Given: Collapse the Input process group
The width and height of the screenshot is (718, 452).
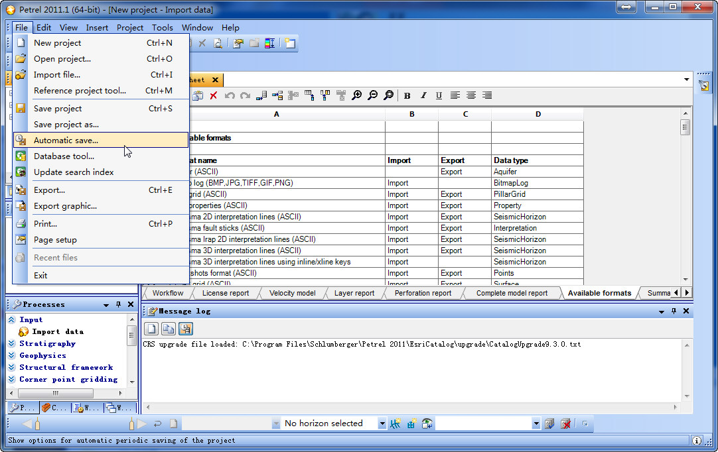Looking at the screenshot, I should (12, 320).
